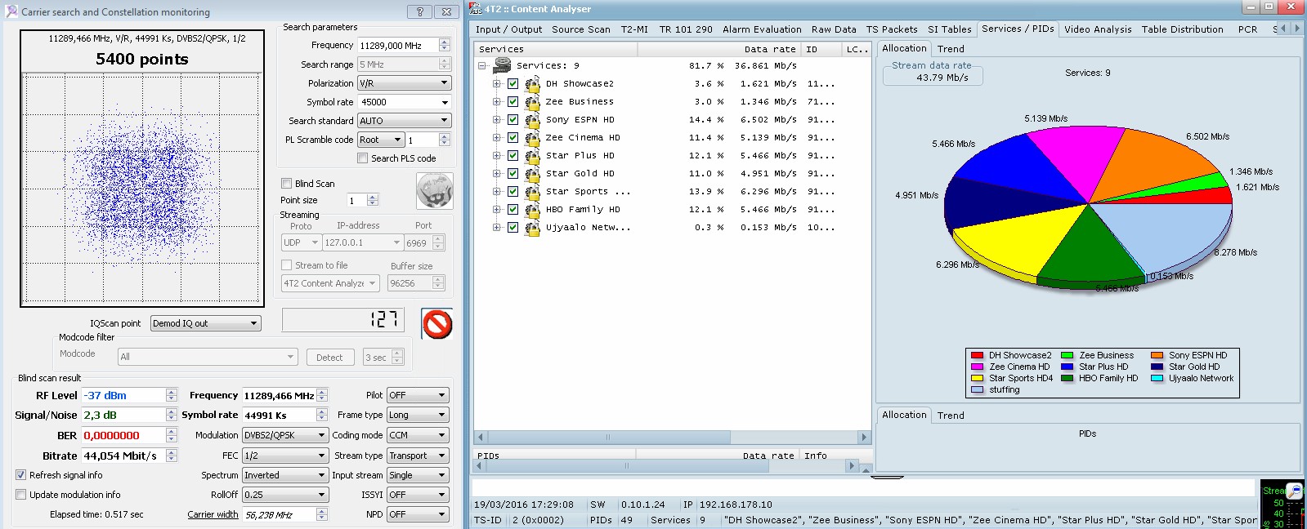Click the DH Showcase2 service icon

point(532,83)
